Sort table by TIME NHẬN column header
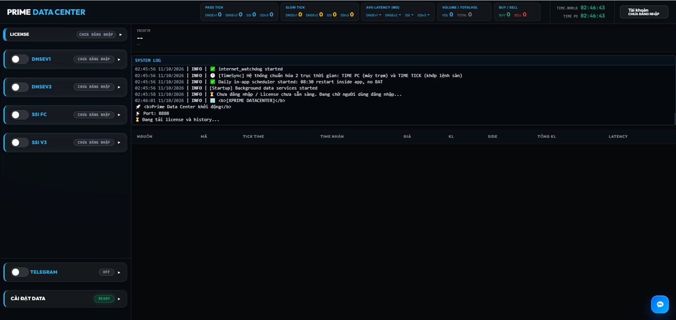Image resolution: width=676 pixels, height=320 pixels. (x=332, y=136)
